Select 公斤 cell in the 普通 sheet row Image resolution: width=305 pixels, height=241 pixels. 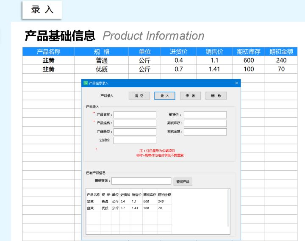[x=144, y=60]
